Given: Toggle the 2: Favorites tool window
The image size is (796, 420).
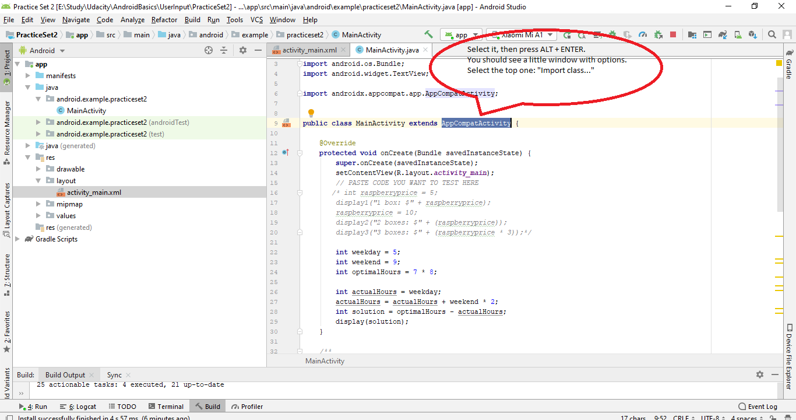Looking at the screenshot, I should coord(6,331).
